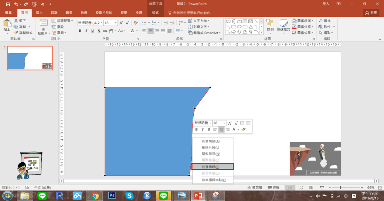
Task: Select slide 1 thumbnail in slide panel
Action: click(30, 58)
